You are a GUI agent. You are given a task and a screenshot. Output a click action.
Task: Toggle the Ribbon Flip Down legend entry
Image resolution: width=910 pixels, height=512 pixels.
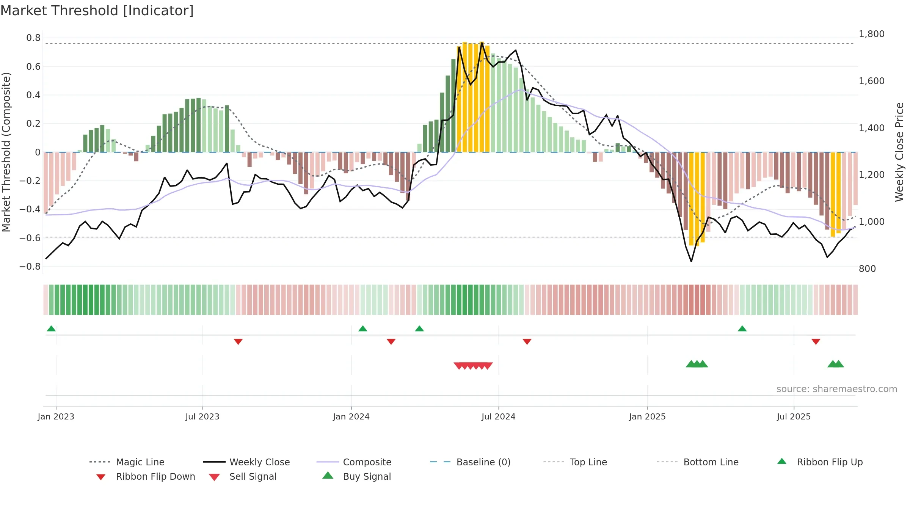point(146,476)
